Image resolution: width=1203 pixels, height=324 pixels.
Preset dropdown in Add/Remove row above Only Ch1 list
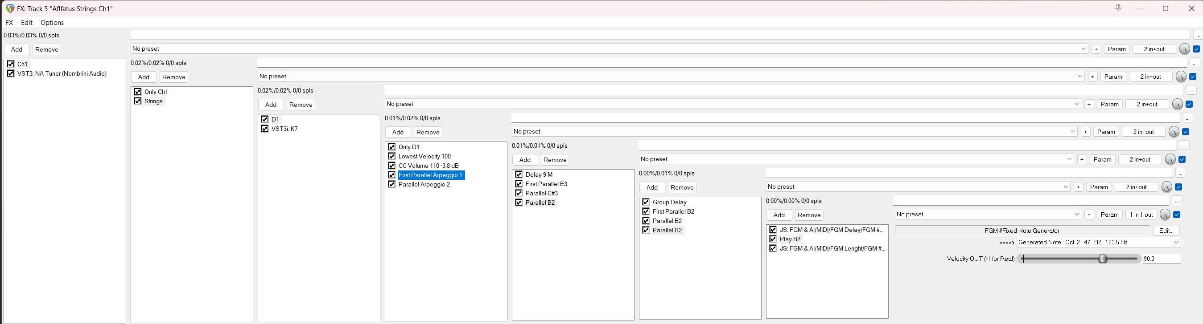pyautogui.click(x=671, y=77)
